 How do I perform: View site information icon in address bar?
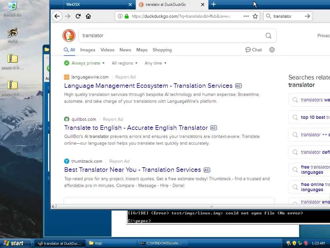120,16
